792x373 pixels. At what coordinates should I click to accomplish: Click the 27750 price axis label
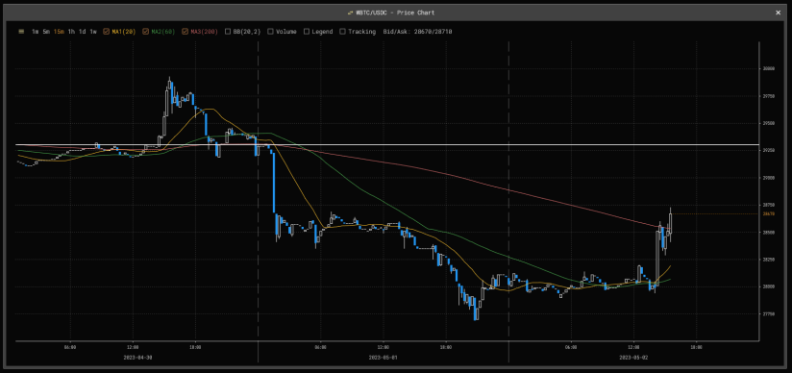tap(769, 313)
